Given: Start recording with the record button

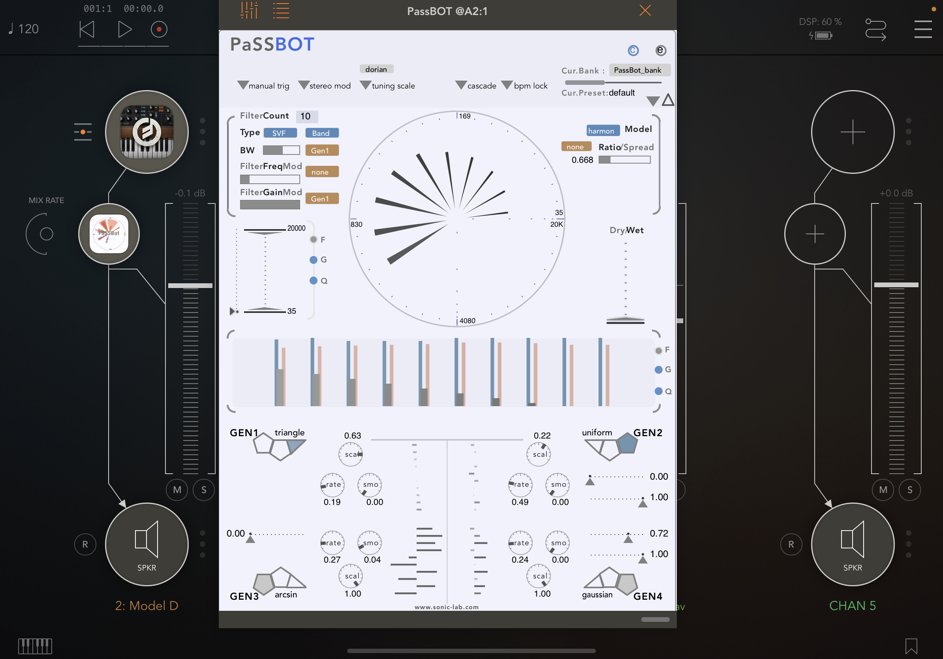Looking at the screenshot, I should (x=159, y=29).
